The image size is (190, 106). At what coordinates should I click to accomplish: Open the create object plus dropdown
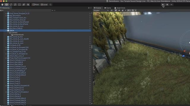[1, 11]
